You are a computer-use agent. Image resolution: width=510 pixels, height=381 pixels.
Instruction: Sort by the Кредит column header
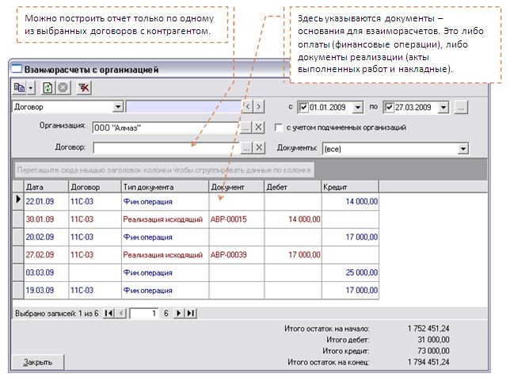pyautogui.click(x=350, y=187)
